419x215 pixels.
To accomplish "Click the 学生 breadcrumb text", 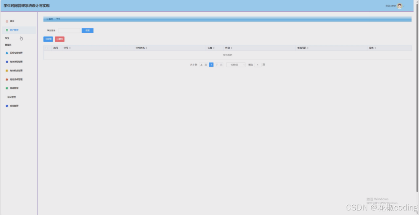I will tap(58, 19).
